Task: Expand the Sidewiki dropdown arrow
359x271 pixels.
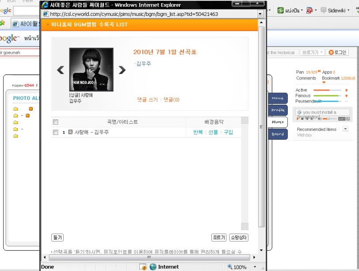Action: [348, 10]
